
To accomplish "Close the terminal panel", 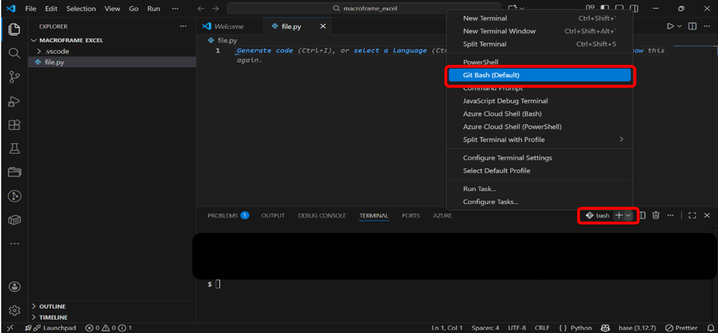I will coord(707,215).
